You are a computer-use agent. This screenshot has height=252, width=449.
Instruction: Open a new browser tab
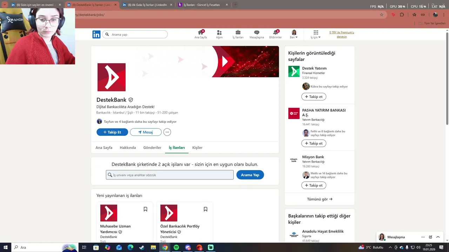pos(235,5)
